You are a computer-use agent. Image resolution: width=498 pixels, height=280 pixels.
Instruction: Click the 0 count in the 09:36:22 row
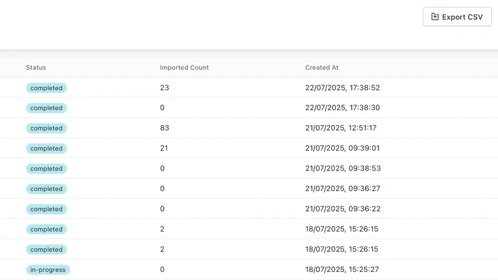(x=162, y=208)
